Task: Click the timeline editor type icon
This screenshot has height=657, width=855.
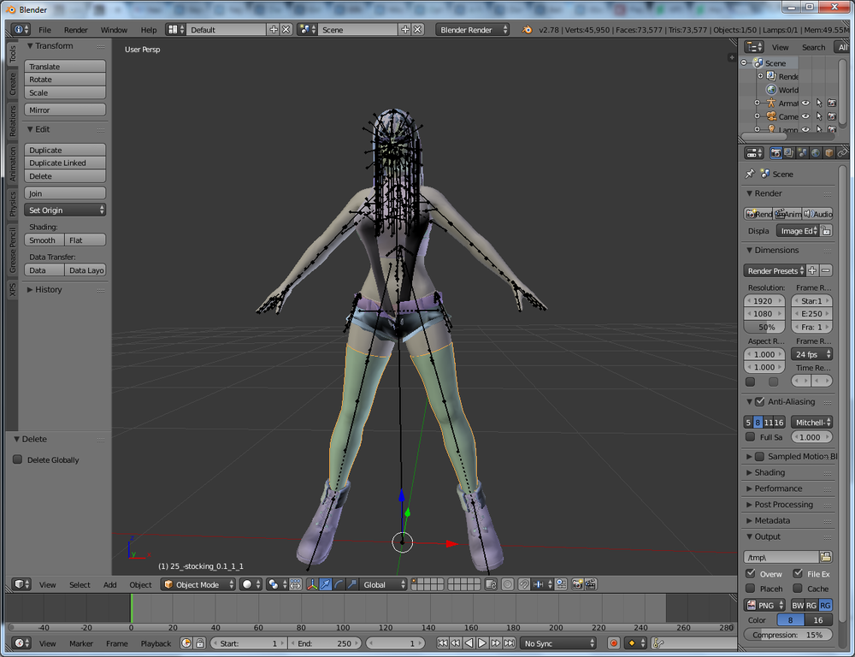Action: [x=22, y=643]
